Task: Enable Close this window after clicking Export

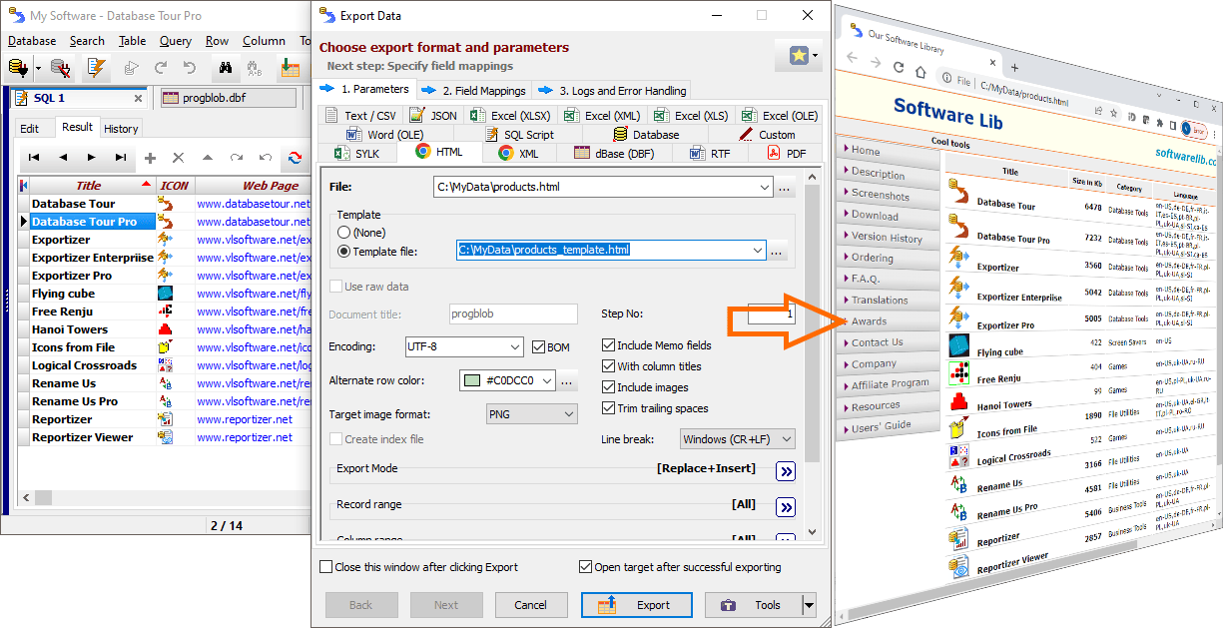Action: pos(326,567)
